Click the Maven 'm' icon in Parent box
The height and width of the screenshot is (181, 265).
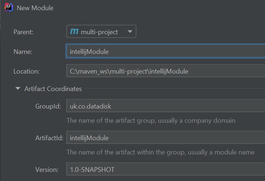pos(74,32)
